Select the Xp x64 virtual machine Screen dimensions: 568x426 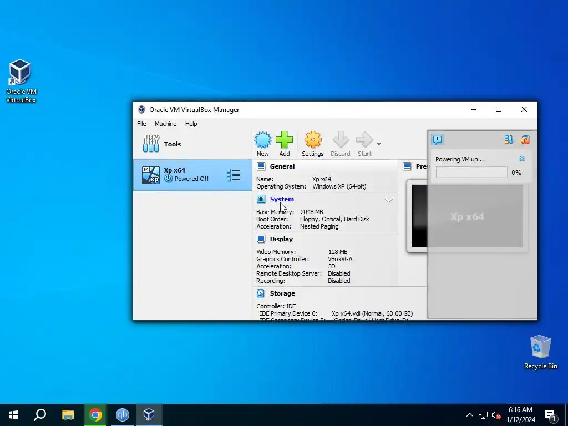[x=192, y=175]
